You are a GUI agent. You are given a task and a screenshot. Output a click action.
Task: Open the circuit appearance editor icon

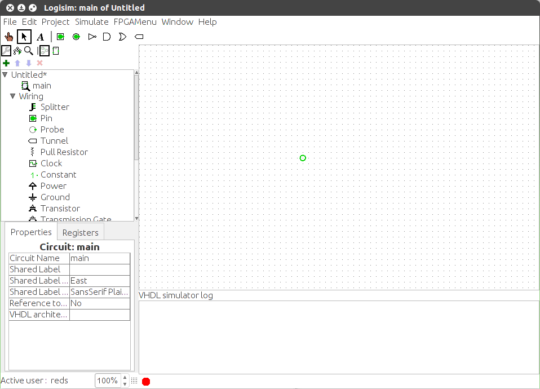[x=56, y=51]
